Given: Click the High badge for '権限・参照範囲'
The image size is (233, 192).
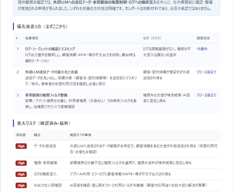Looking at the screenshot, I should click(x=21, y=163).
